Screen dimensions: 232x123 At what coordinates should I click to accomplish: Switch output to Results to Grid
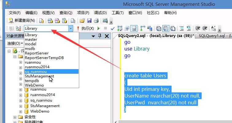[166, 28]
